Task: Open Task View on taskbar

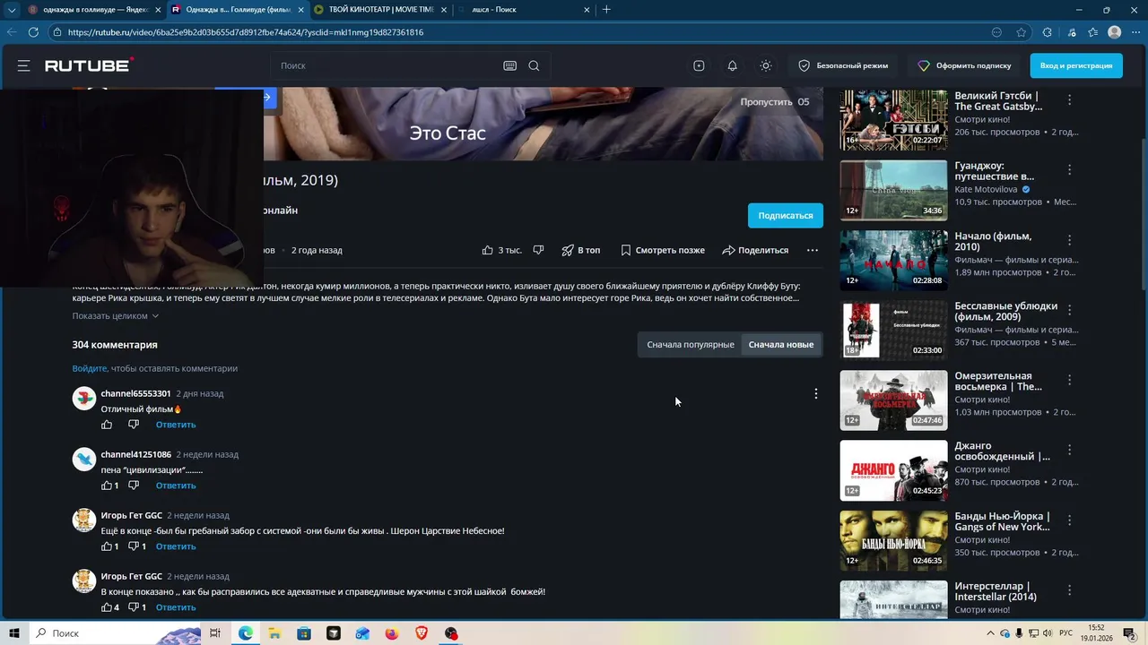Action: pyautogui.click(x=215, y=633)
